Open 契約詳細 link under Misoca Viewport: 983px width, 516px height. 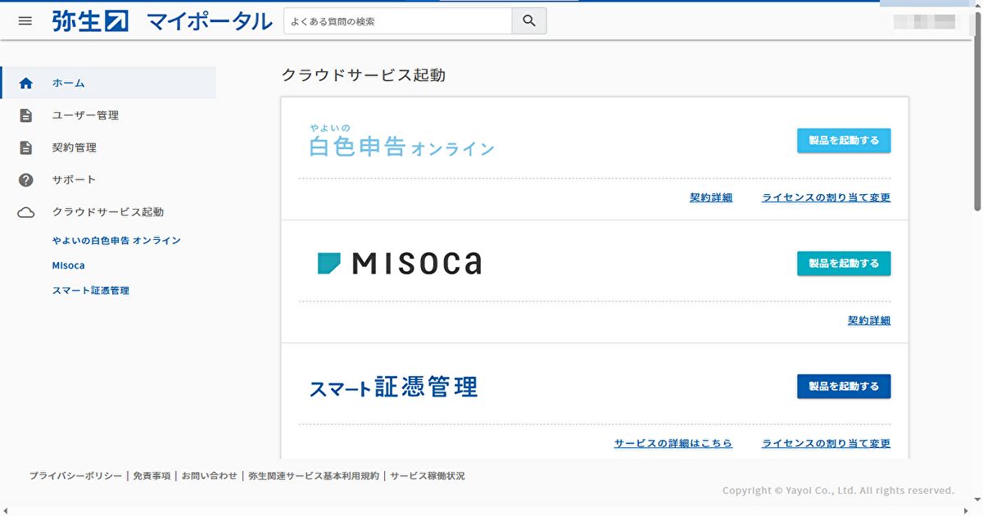pyautogui.click(x=868, y=320)
